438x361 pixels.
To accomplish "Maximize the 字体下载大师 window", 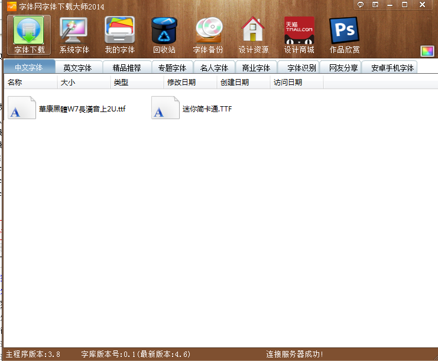I will 404,5.
